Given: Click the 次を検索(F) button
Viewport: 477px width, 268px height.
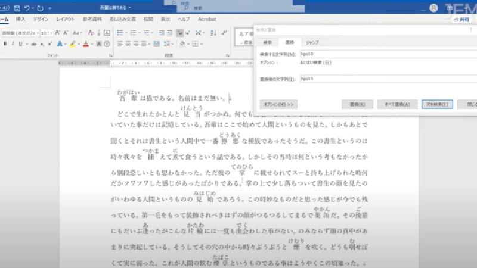Looking at the screenshot, I should point(437,104).
